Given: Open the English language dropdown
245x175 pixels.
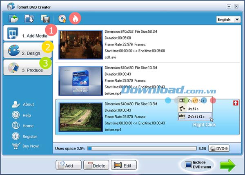Looking at the screenshot, I should (x=228, y=20).
